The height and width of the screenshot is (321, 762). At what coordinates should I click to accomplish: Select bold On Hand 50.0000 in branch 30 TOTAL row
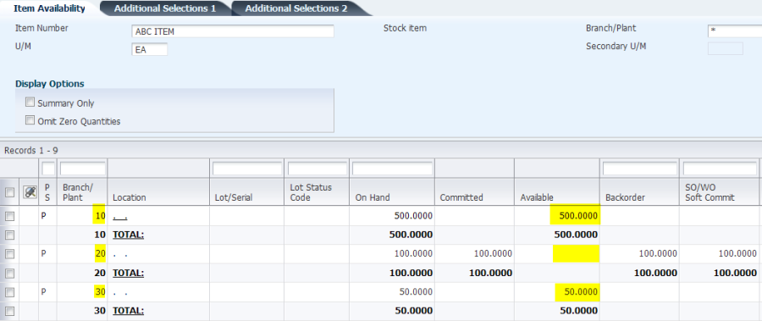point(413,312)
